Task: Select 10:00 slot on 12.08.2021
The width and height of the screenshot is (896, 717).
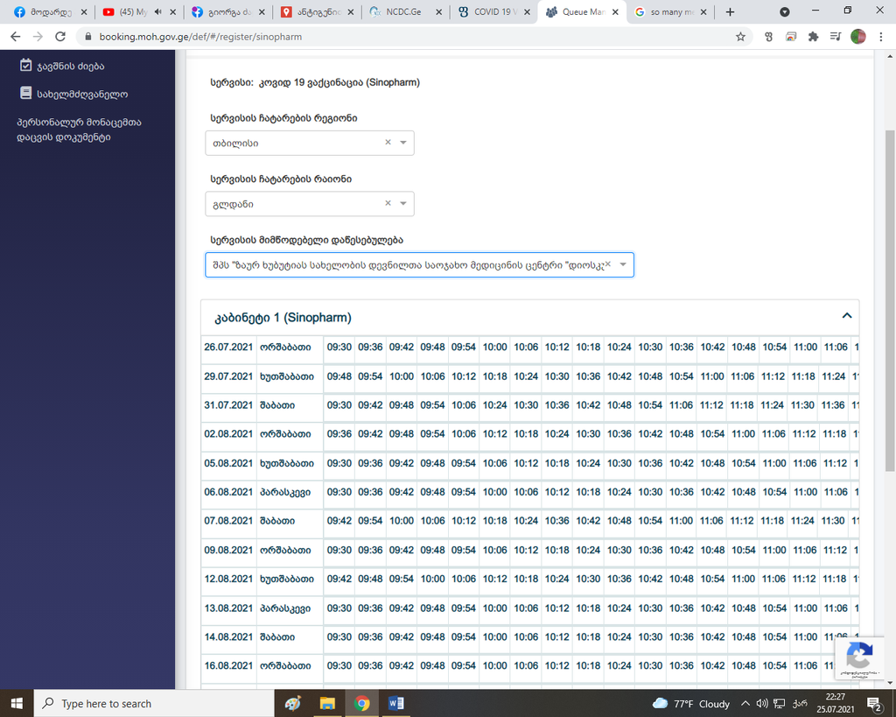Action: point(432,579)
